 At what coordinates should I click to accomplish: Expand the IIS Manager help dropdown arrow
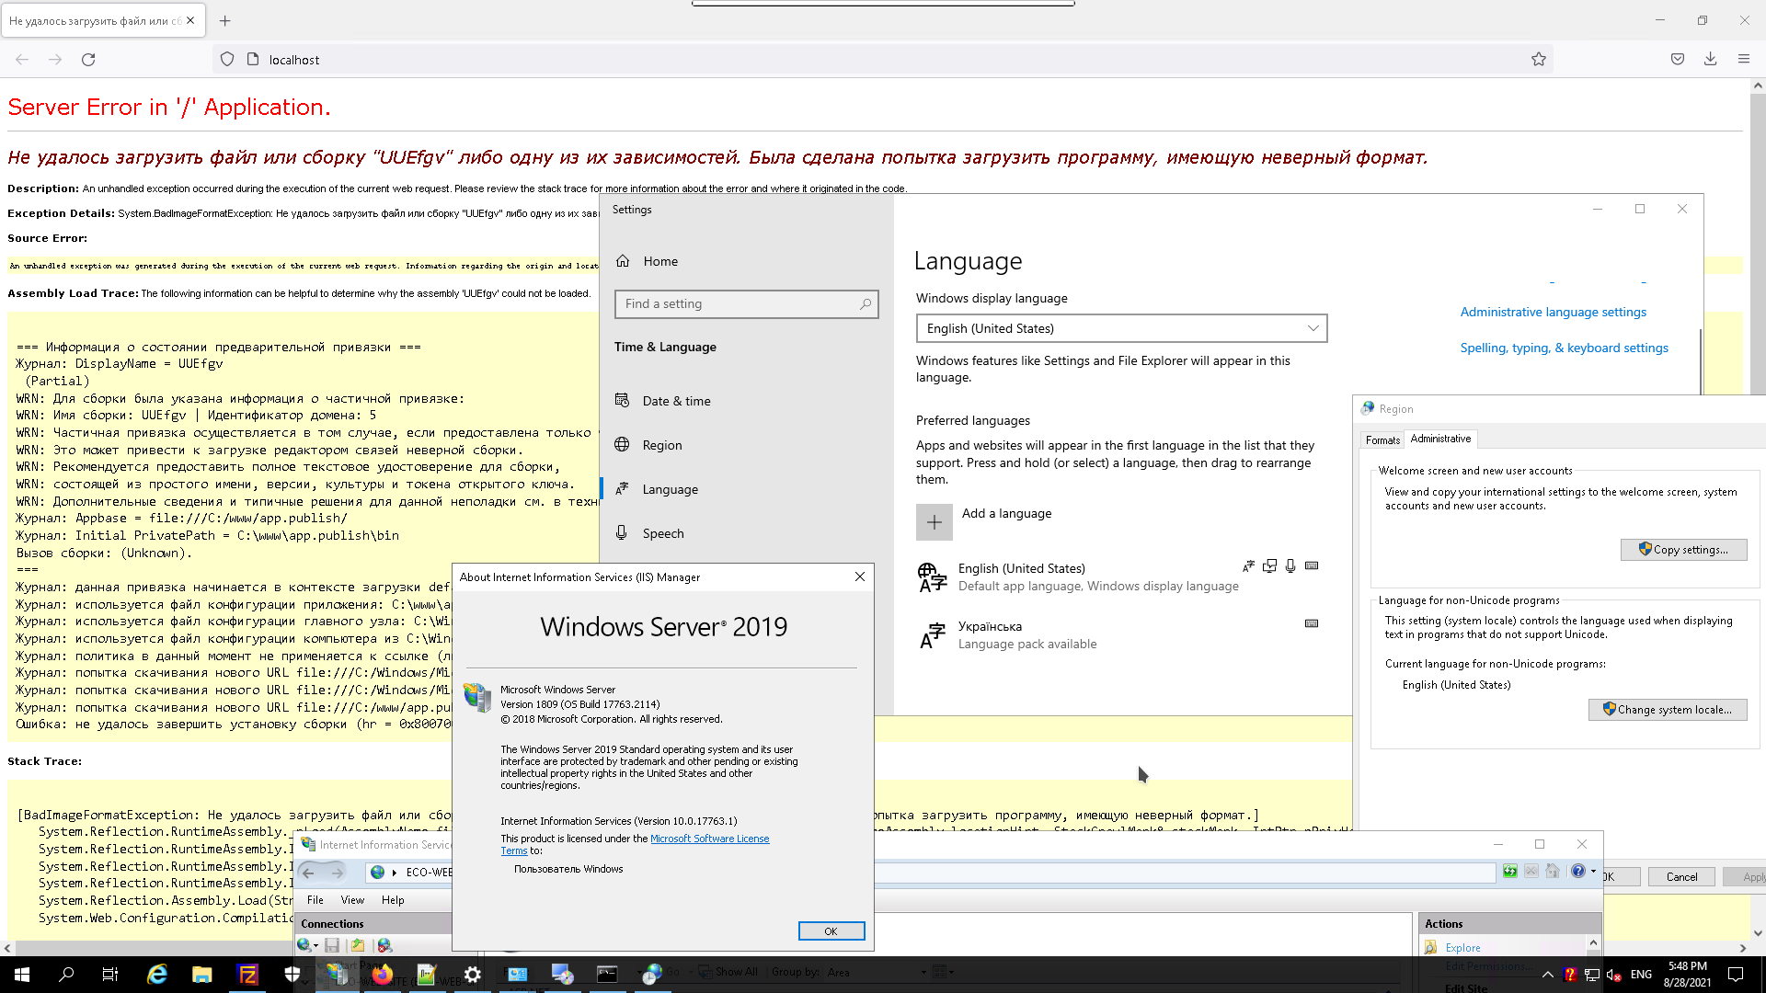[x=1593, y=872]
